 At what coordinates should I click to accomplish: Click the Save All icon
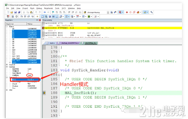click(x=19, y=12)
